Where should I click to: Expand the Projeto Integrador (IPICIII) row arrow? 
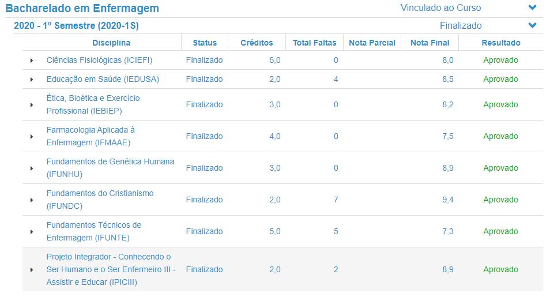click(32, 270)
